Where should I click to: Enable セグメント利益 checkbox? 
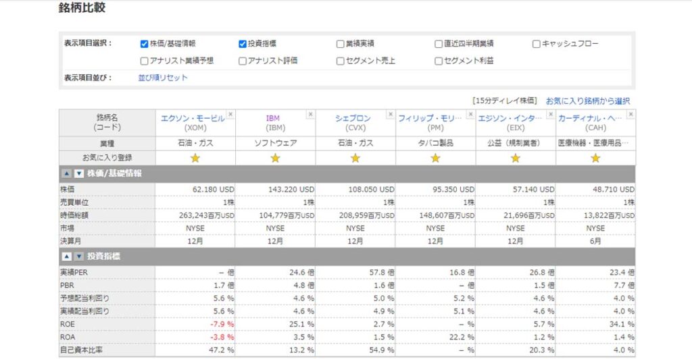coord(438,61)
